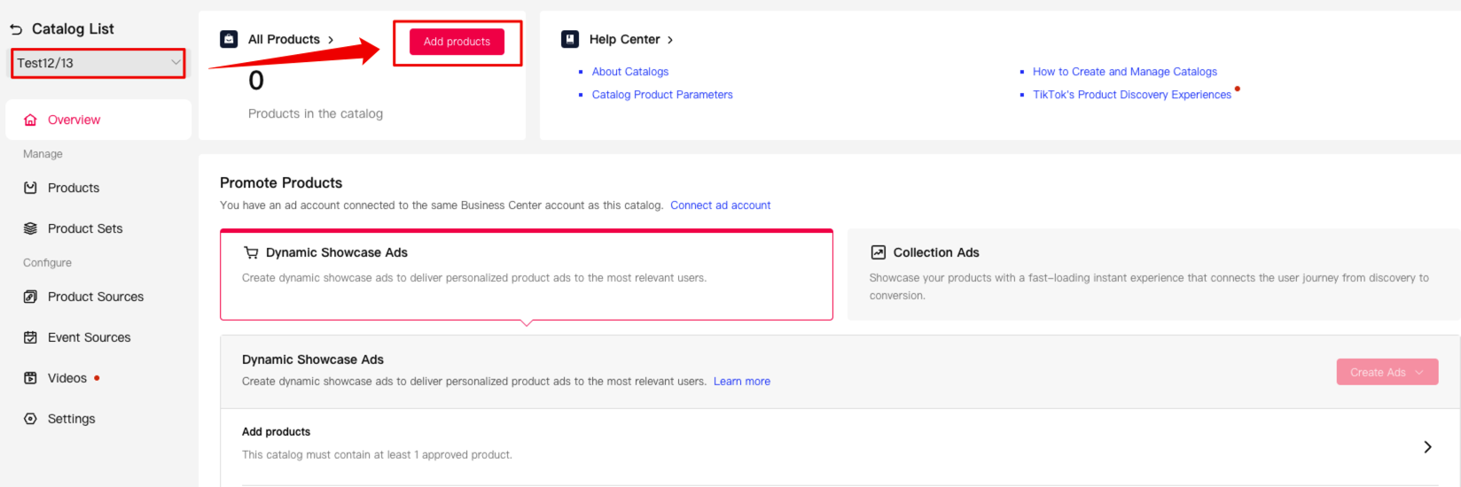Viewport: 1461px width, 487px height.
Task: Click the Settings gear icon
Action: 30,419
